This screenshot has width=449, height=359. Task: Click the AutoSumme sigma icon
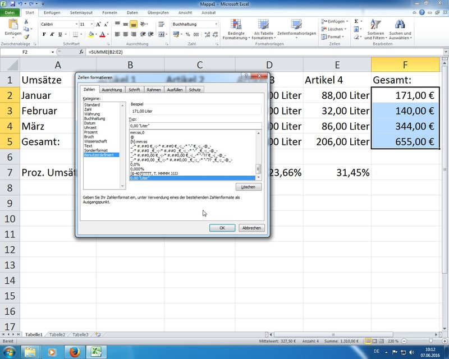pos(356,21)
